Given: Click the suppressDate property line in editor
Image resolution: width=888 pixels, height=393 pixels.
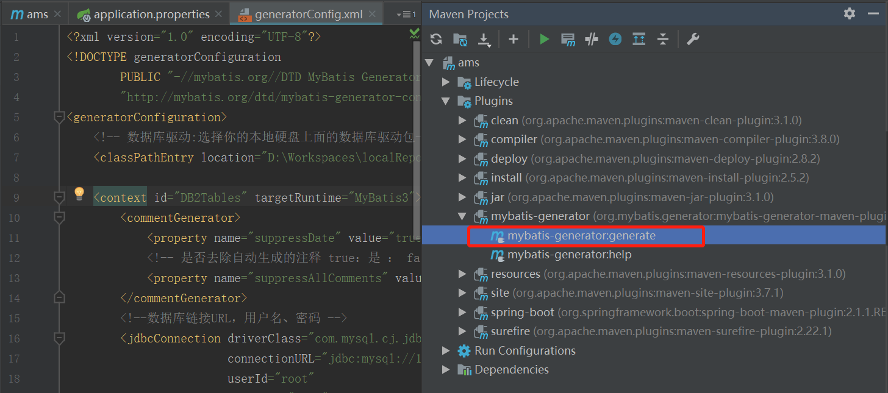Looking at the screenshot, I should click(x=284, y=238).
